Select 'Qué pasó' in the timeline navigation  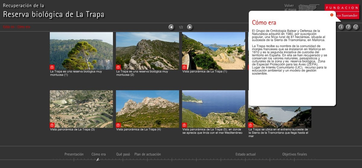pyautogui.click(x=123, y=154)
